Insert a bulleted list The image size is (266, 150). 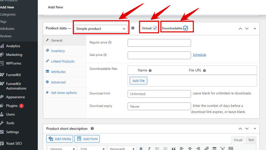[x=157, y=149]
